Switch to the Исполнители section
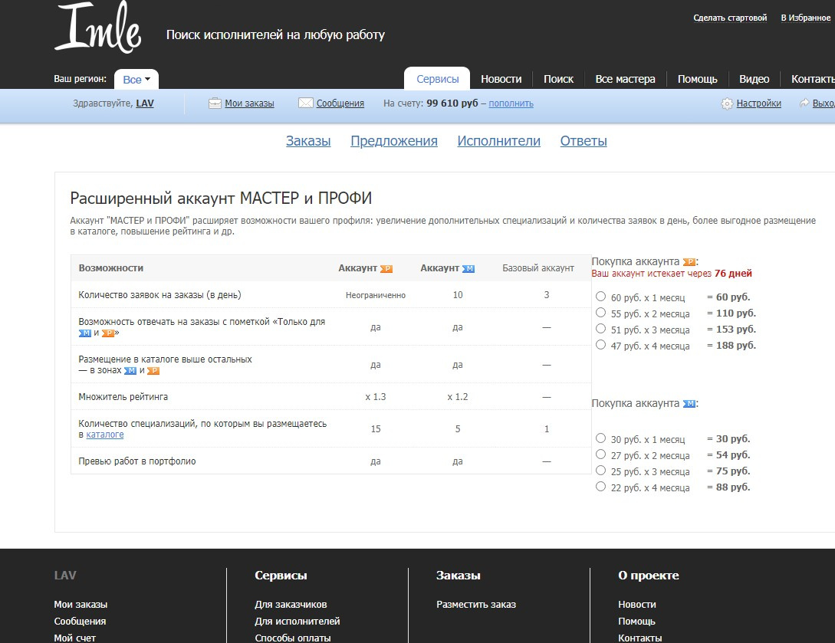Image resolution: width=835 pixels, height=643 pixels. click(499, 141)
